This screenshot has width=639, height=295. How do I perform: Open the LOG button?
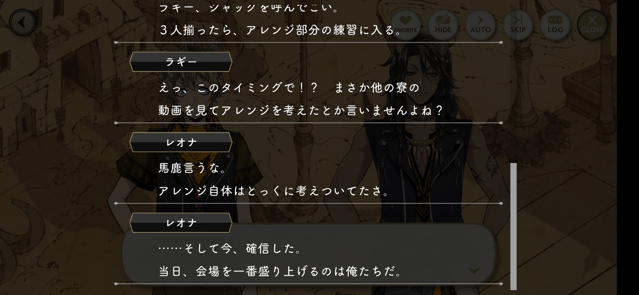(x=555, y=25)
